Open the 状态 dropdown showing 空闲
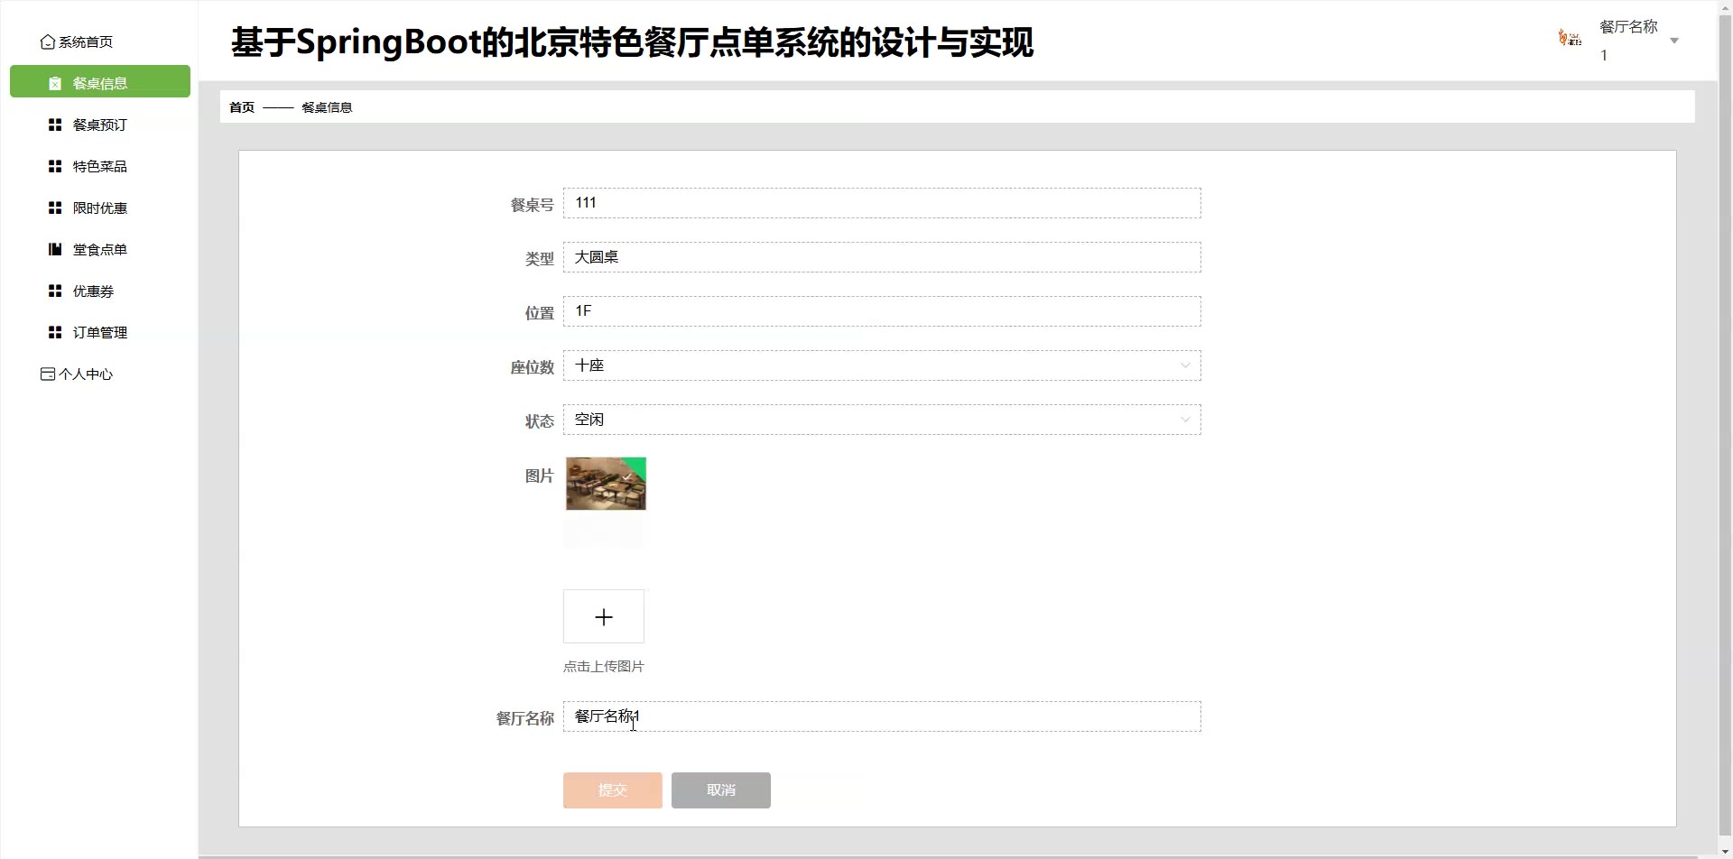1733x859 pixels. [x=882, y=420]
